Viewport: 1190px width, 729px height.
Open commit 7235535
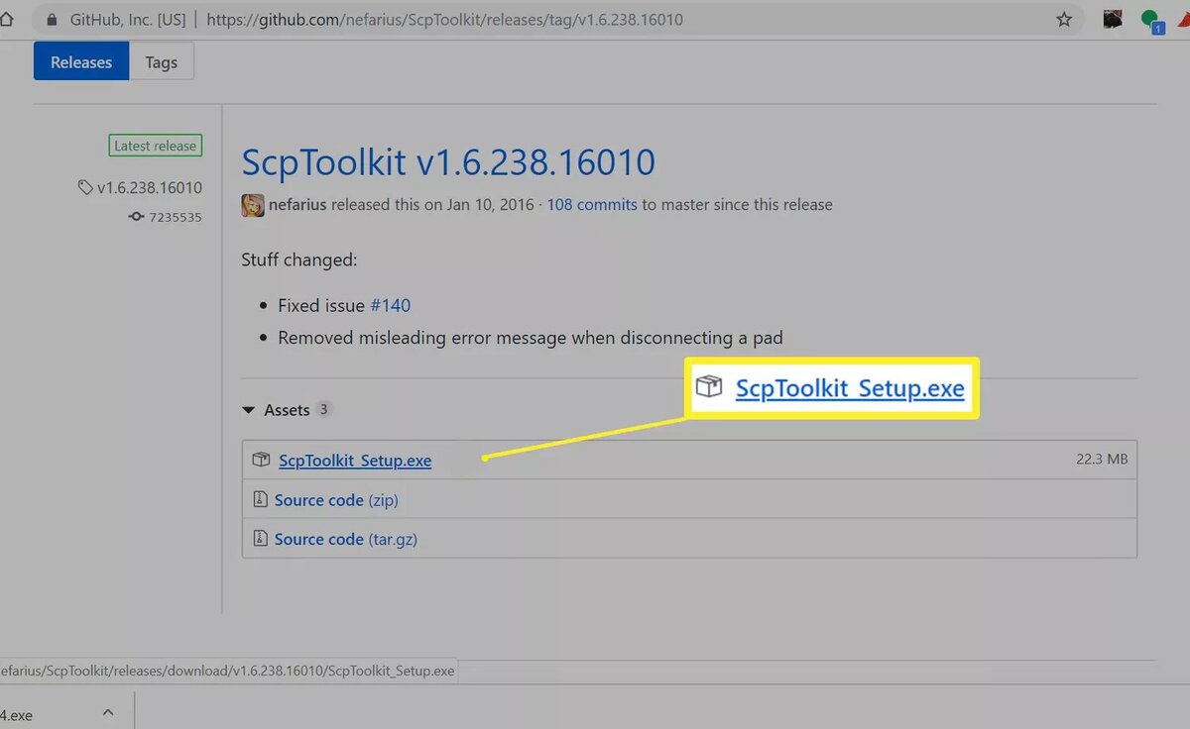pyautogui.click(x=176, y=216)
